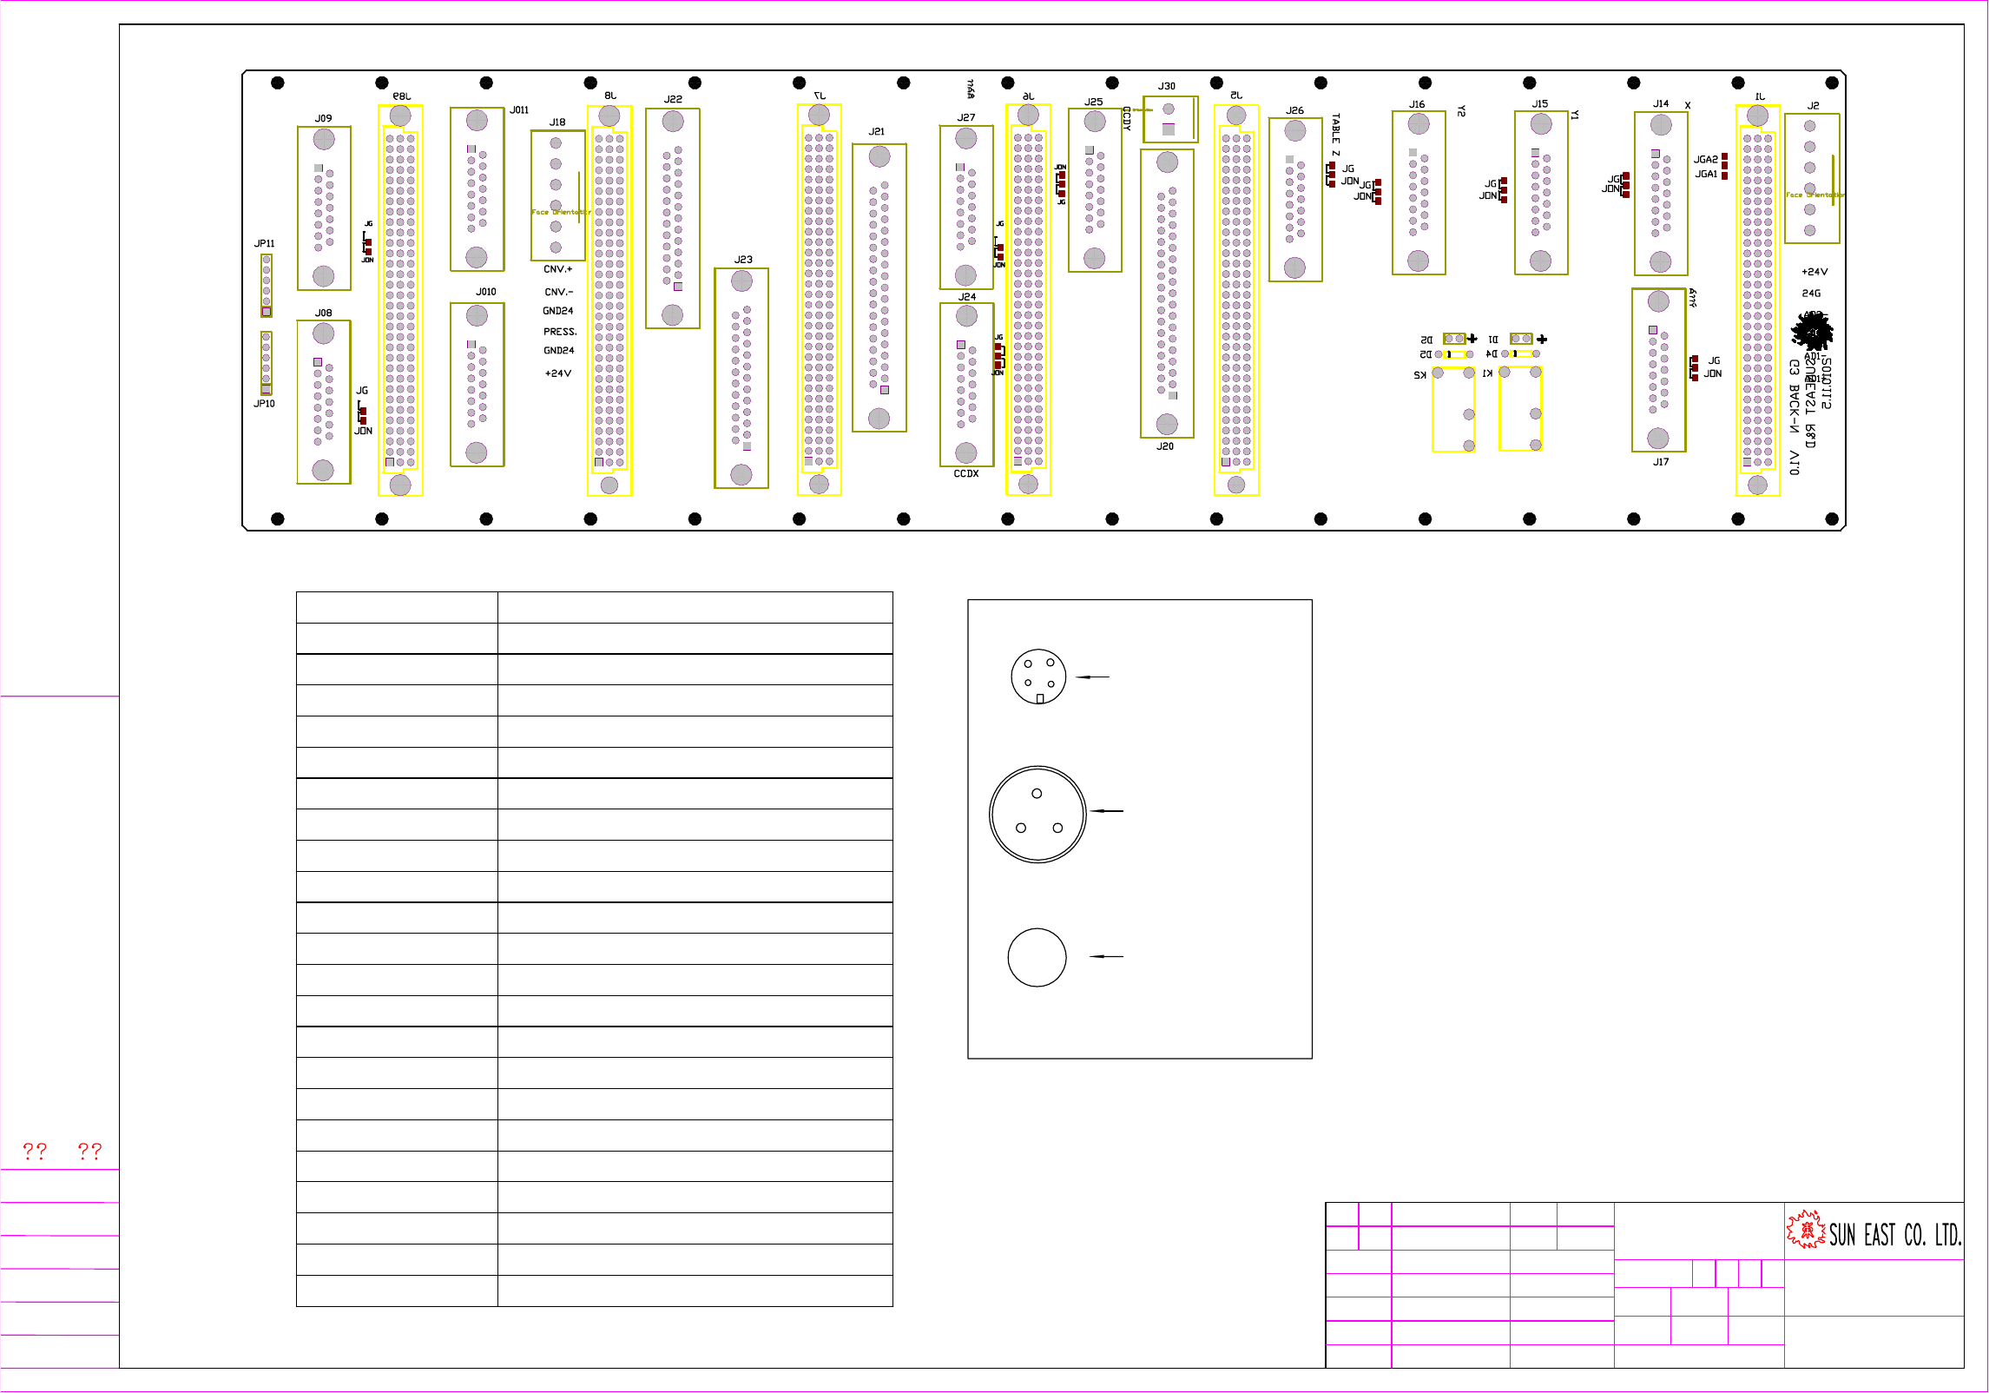Screen dimensions: 1989x1393
Task: Click the J09 connector label
Action: point(323,118)
